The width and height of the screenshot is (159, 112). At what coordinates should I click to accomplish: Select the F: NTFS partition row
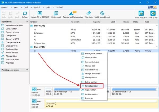pos(94,36)
